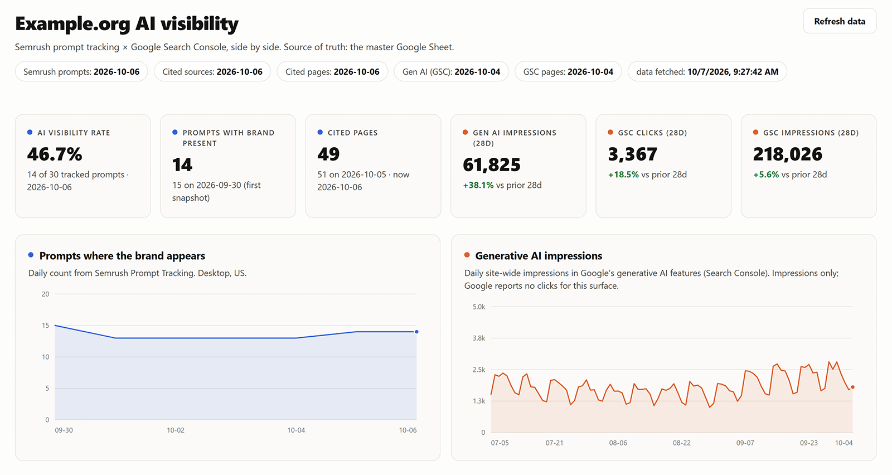Click the 09-30 x-axis label on prompts chart
This screenshot has width=892, height=475.
pos(64,430)
